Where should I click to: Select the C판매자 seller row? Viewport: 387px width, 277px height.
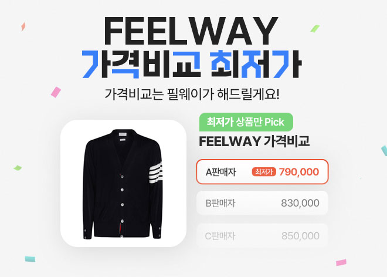(262, 235)
